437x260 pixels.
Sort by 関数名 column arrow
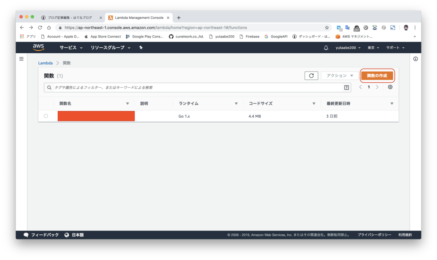pyautogui.click(x=127, y=104)
